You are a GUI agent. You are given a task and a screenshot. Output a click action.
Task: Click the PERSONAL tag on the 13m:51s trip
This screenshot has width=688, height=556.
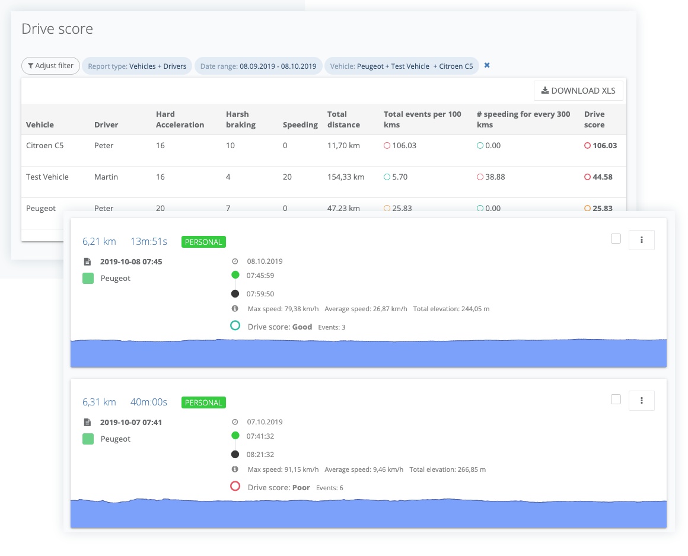coord(203,242)
